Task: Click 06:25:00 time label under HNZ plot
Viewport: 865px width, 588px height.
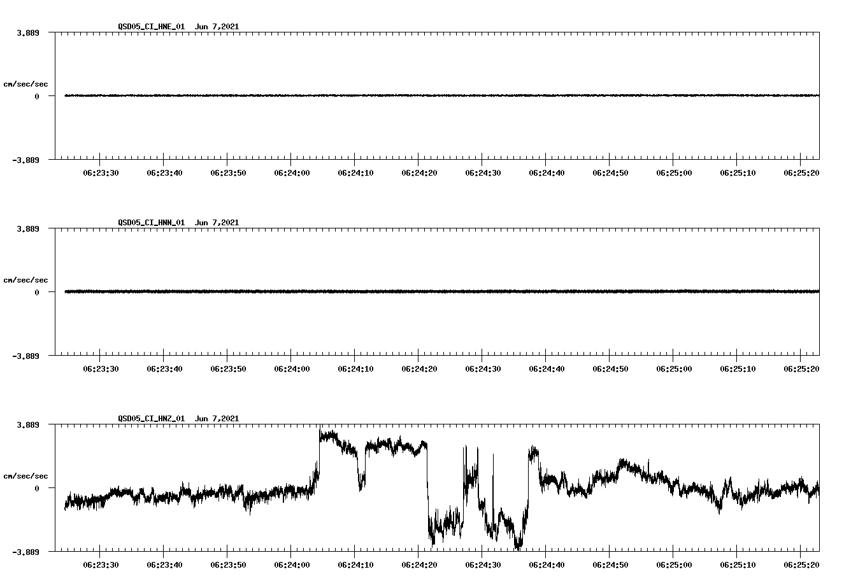Action: point(674,565)
